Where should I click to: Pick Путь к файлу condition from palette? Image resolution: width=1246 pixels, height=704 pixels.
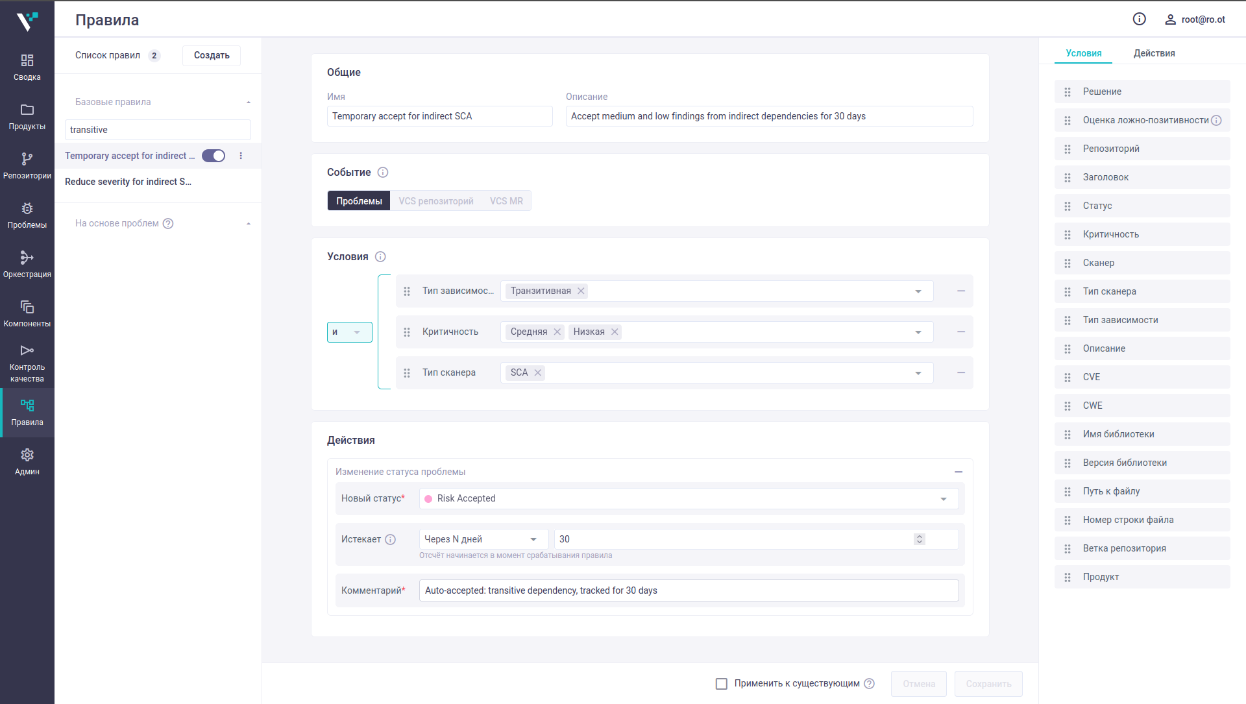[x=1142, y=491]
